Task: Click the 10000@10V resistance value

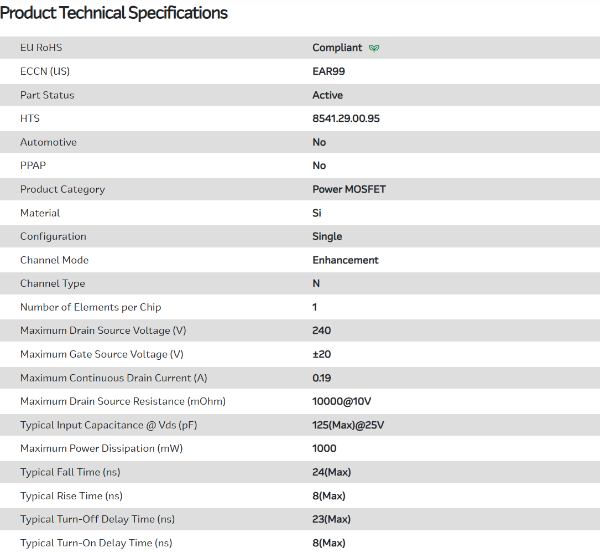Action: click(341, 401)
